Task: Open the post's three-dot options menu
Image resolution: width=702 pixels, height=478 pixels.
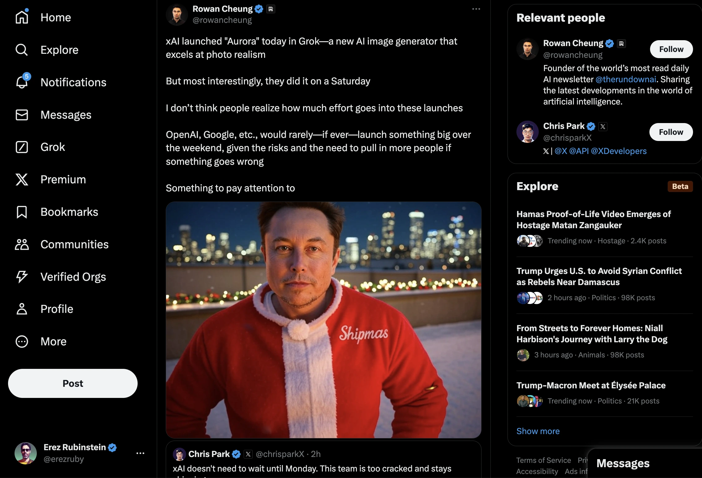Action: click(476, 9)
